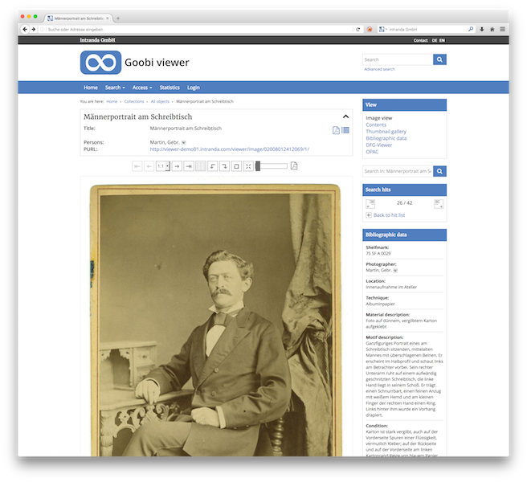Go to the first image page
This screenshot has width=527, height=482.
pos(137,166)
